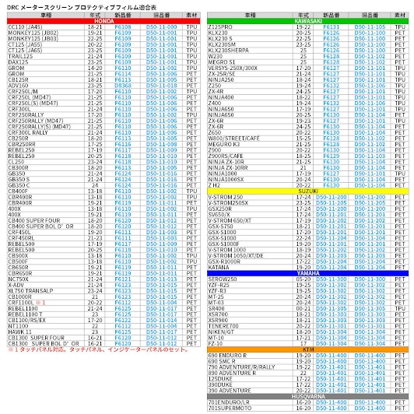Click the orange KTM brand header bar
414x414 pixels.
(x=308, y=349)
